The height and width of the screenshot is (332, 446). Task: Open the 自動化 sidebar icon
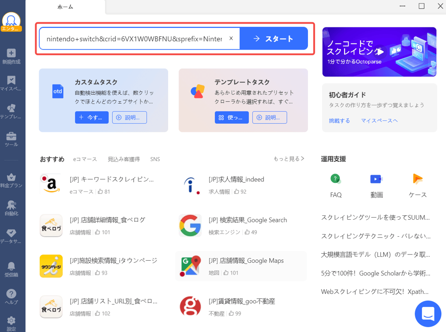[x=11, y=205]
